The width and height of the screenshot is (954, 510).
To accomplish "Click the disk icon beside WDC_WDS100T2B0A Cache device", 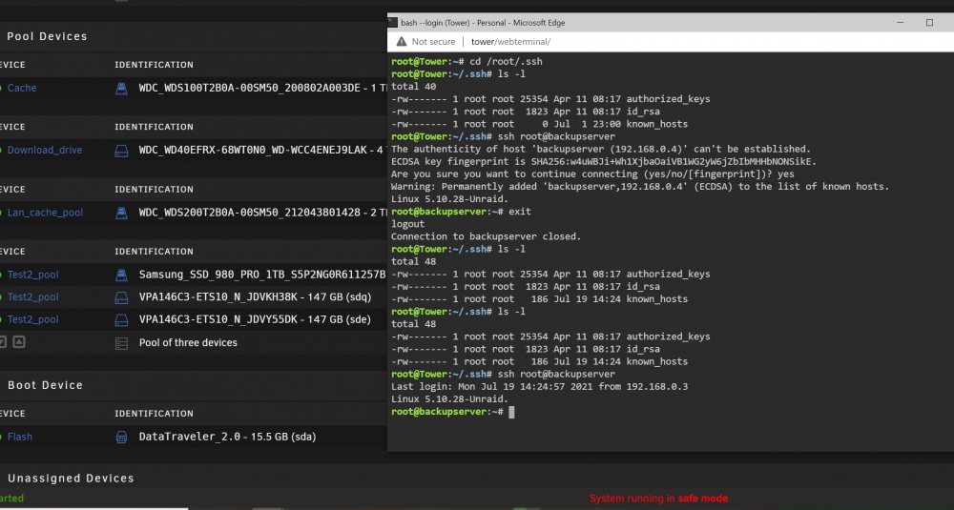I will point(122,88).
